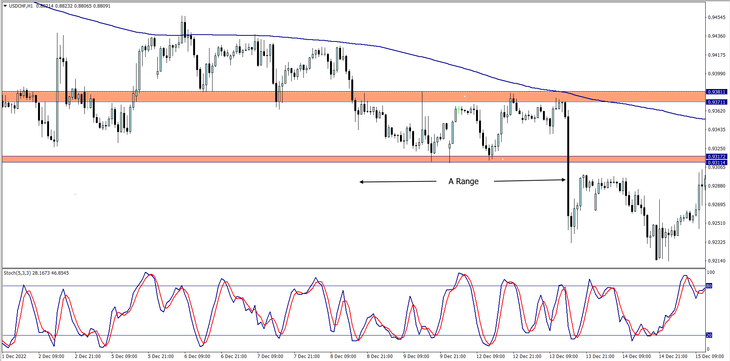The width and height of the screenshot is (730, 361).
Task: Click the 'A Range' text label
Action: [463, 181]
